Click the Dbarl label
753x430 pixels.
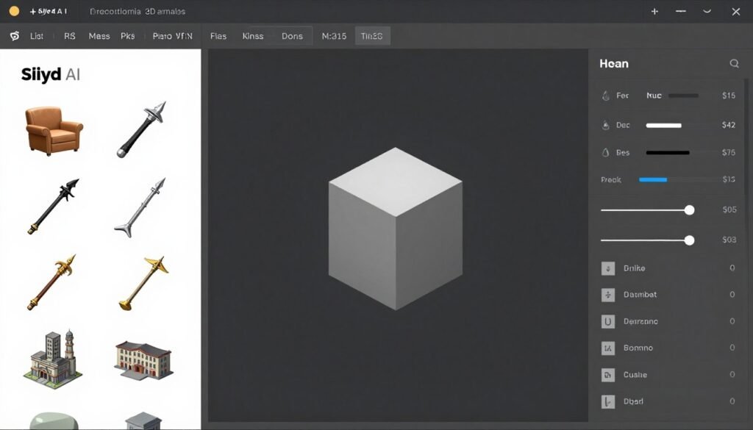point(633,401)
